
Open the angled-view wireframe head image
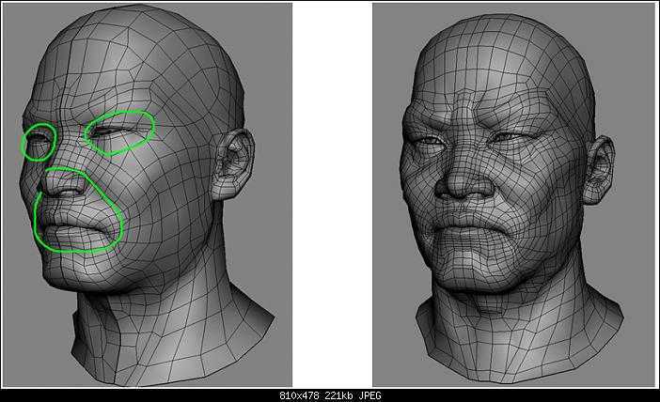click(x=147, y=194)
